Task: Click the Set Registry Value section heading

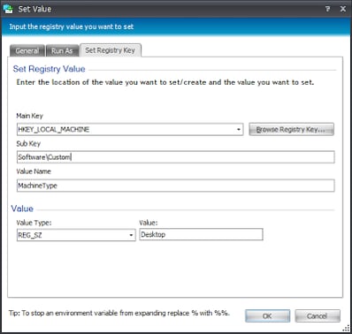Action: [x=50, y=69]
